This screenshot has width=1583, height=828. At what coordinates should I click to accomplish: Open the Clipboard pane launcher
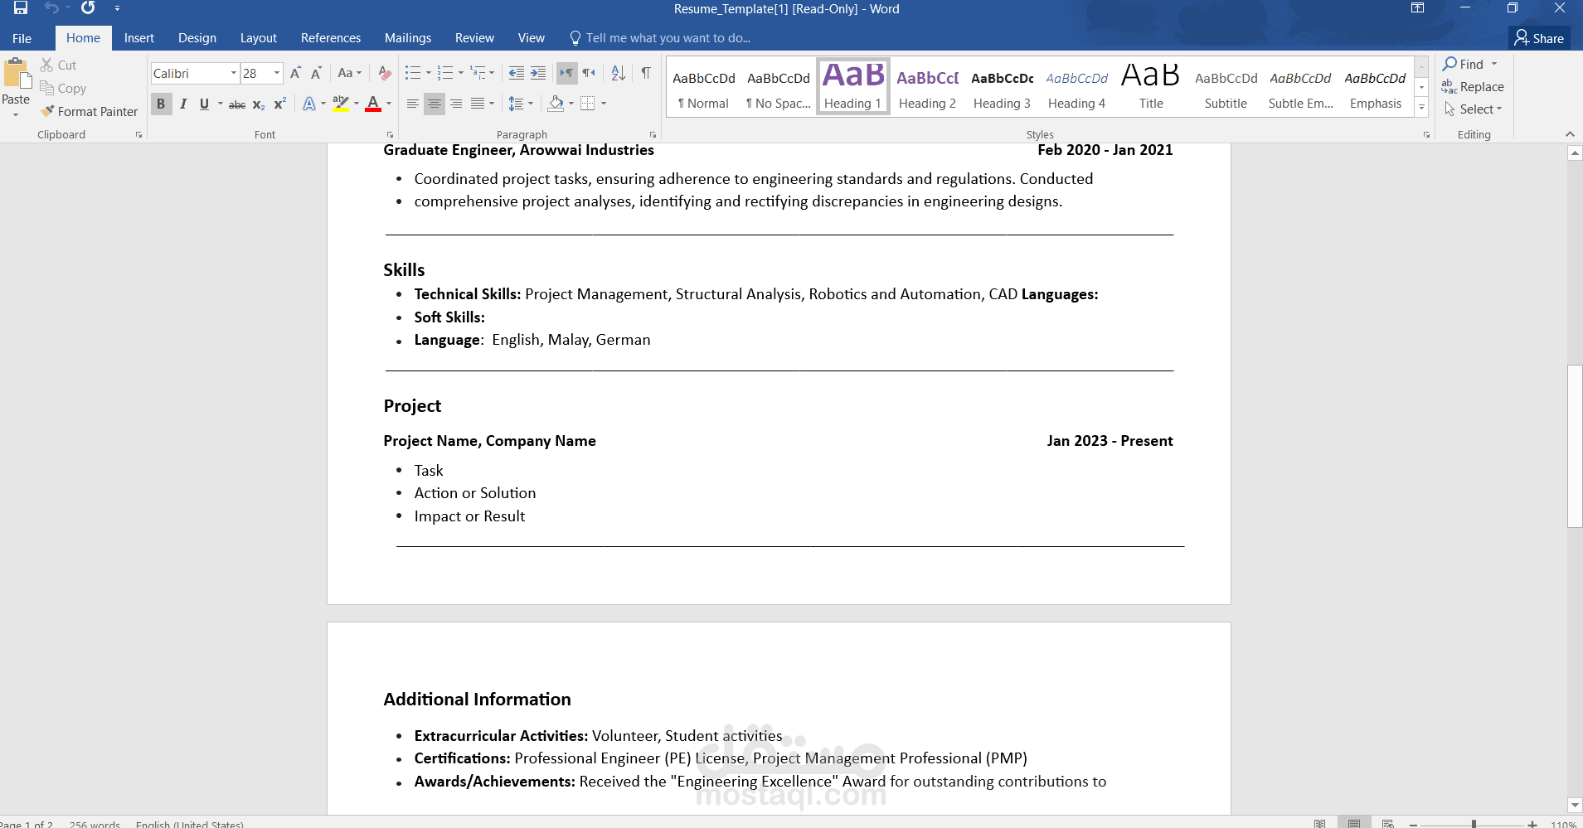(138, 134)
